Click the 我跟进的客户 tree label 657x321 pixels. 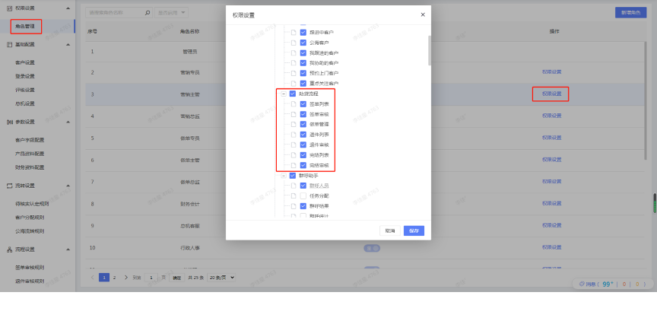coord(324,52)
